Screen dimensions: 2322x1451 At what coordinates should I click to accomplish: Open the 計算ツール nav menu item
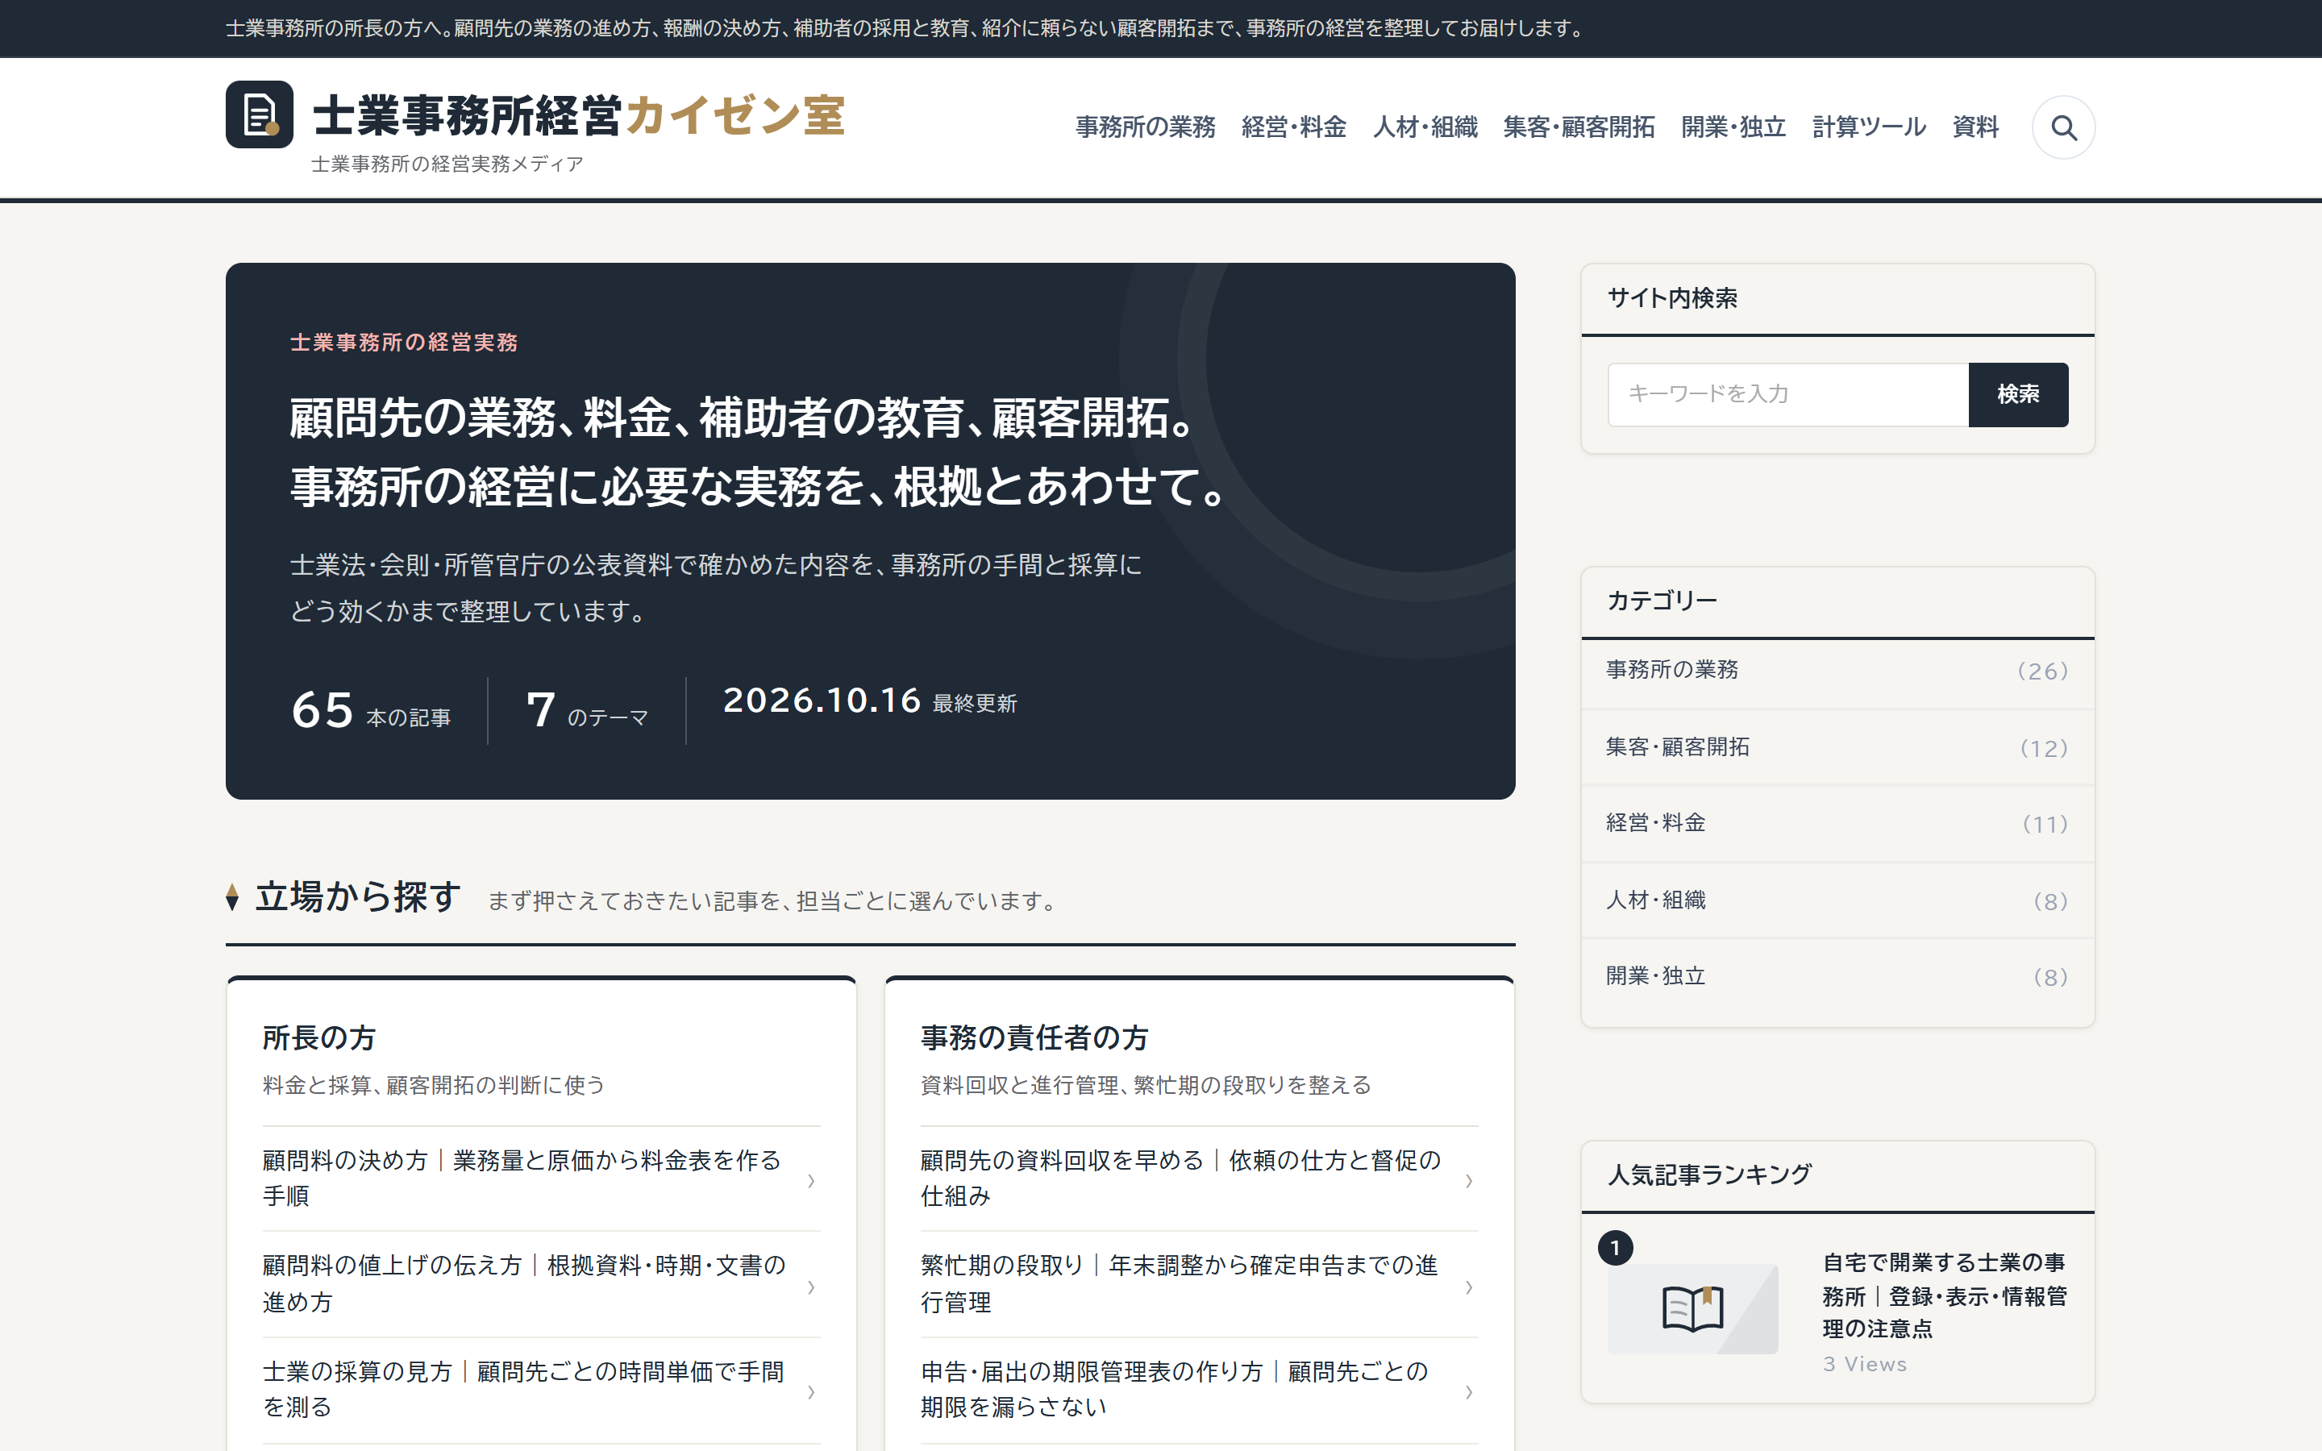pyautogui.click(x=1868, y=127)
